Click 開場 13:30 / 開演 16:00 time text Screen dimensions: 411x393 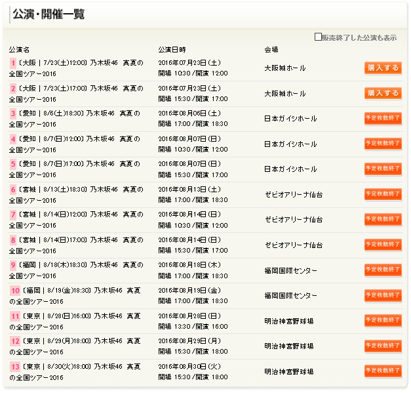pyautogui.click(x=193, y=327)
